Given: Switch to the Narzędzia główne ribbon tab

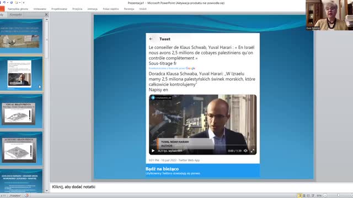Looking at the screenshot, I should pyautogui.click(x=18, y=9).
